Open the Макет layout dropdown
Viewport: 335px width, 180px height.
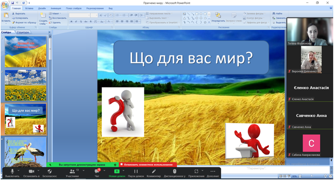[x=55, y=14]
